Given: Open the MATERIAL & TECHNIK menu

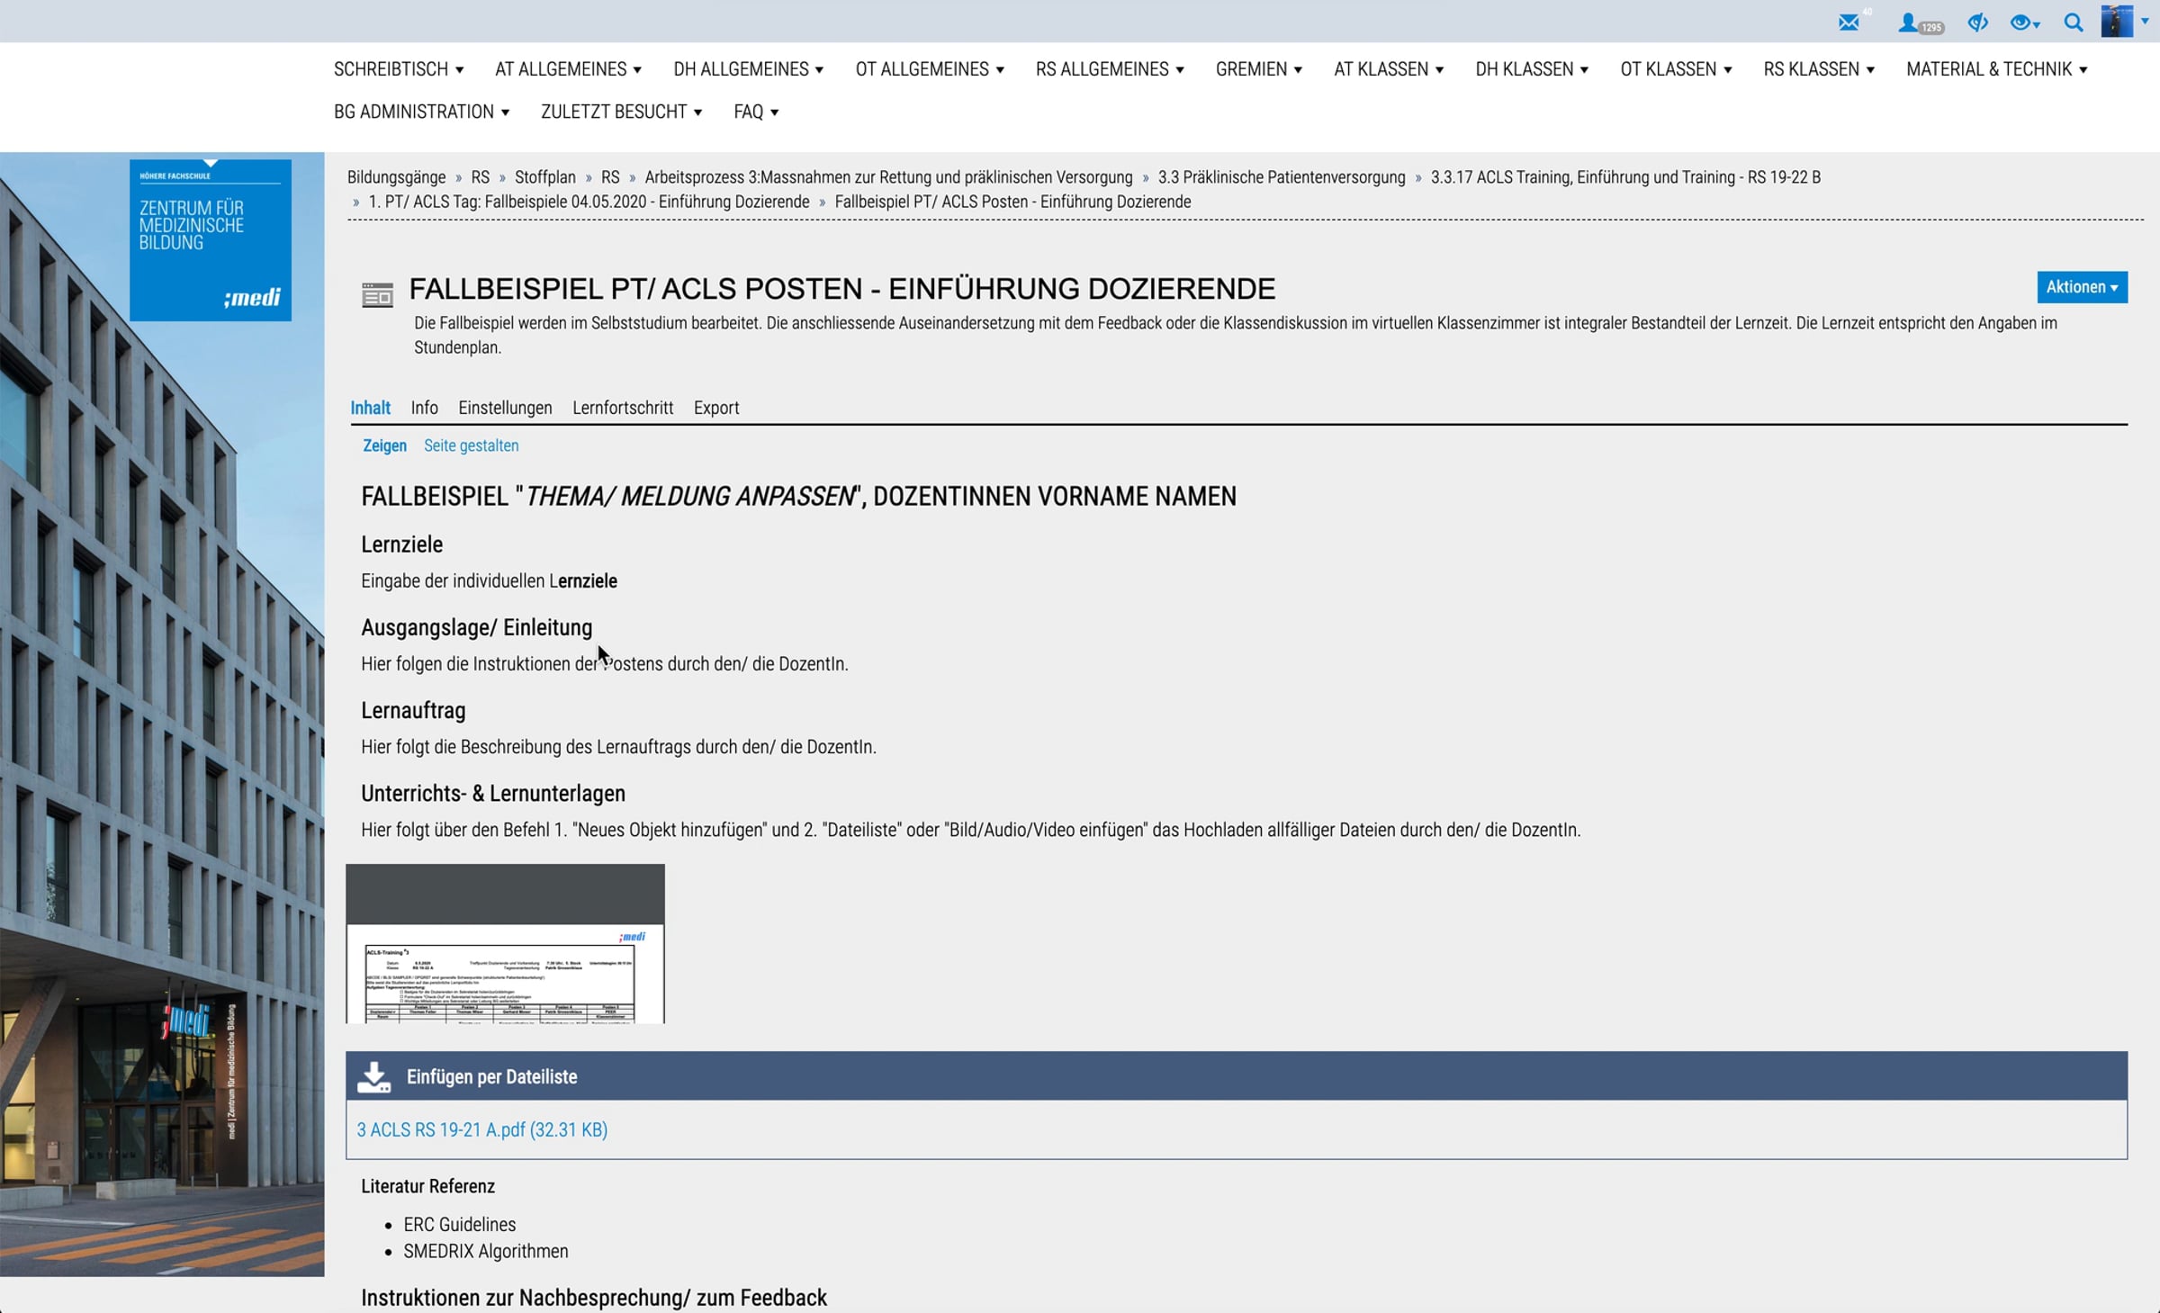Looking at the screenshot, I should [x=1995, y=69].
